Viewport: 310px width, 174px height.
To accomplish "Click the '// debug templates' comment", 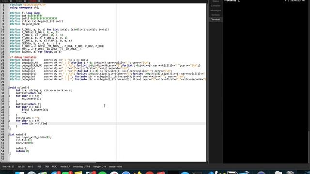I will click(x=23, y=57).
